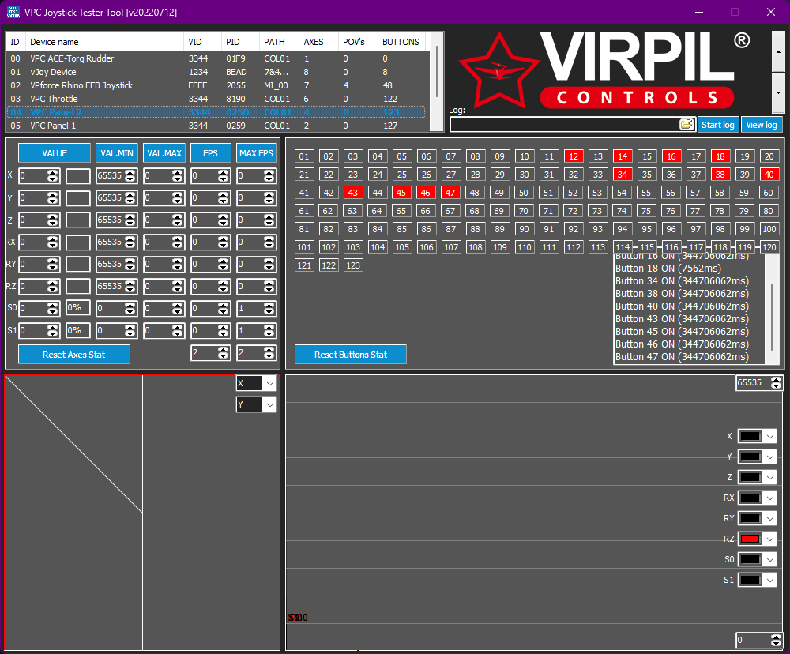Click the Log file path input field
This screenshot has height=654, width=790.
(564, 125)
